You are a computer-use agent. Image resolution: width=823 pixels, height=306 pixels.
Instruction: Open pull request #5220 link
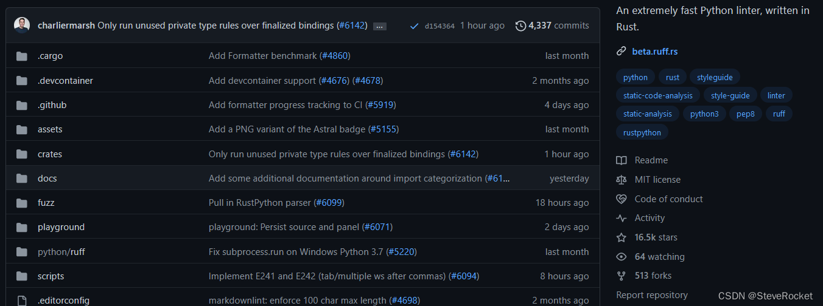pos(402,252)
